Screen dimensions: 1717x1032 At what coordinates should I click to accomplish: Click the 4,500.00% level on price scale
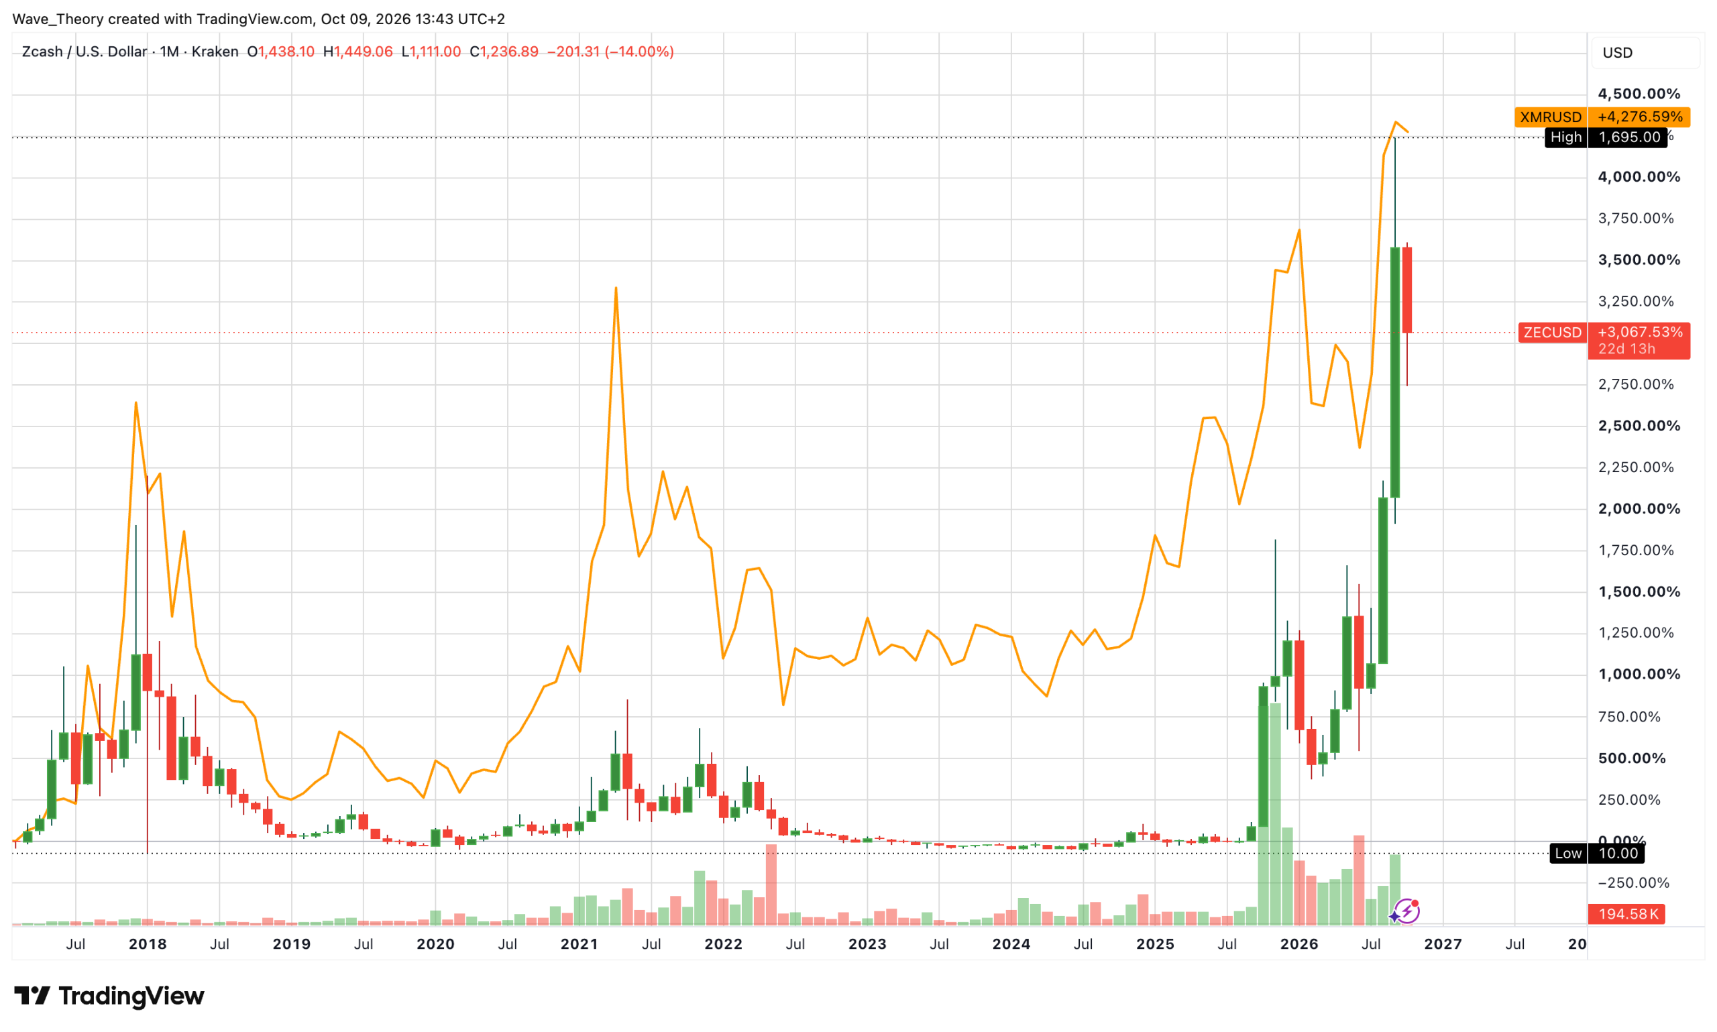tap(1639, 94)
